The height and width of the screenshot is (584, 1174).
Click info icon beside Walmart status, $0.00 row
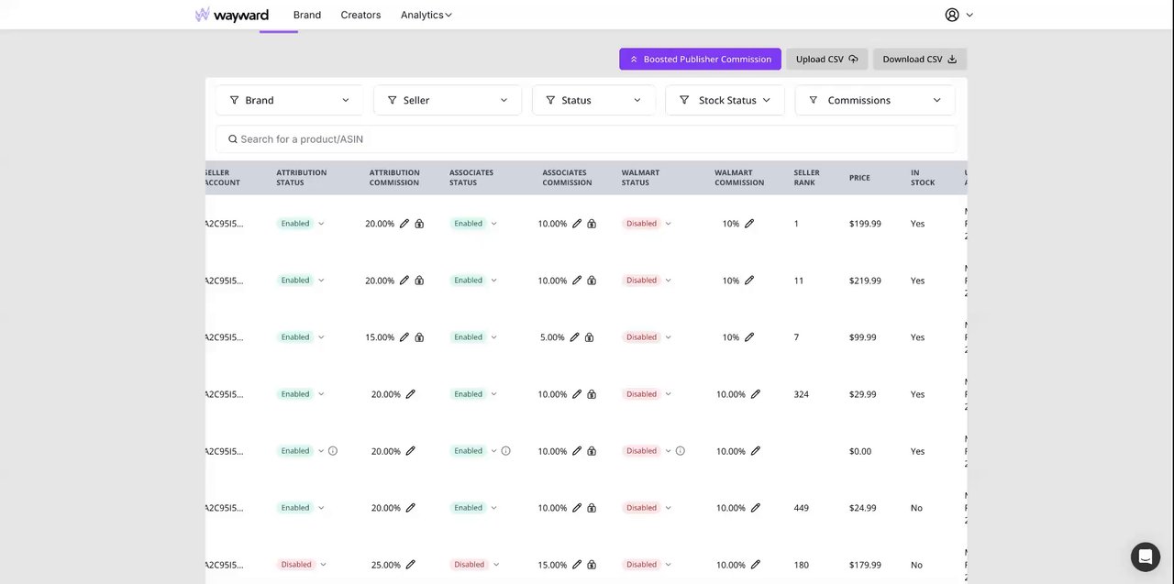pyautogui.click(x=681, y=451)
